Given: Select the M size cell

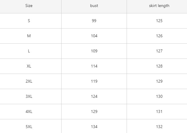Looking at the screenshot, I should pos(29,36).
